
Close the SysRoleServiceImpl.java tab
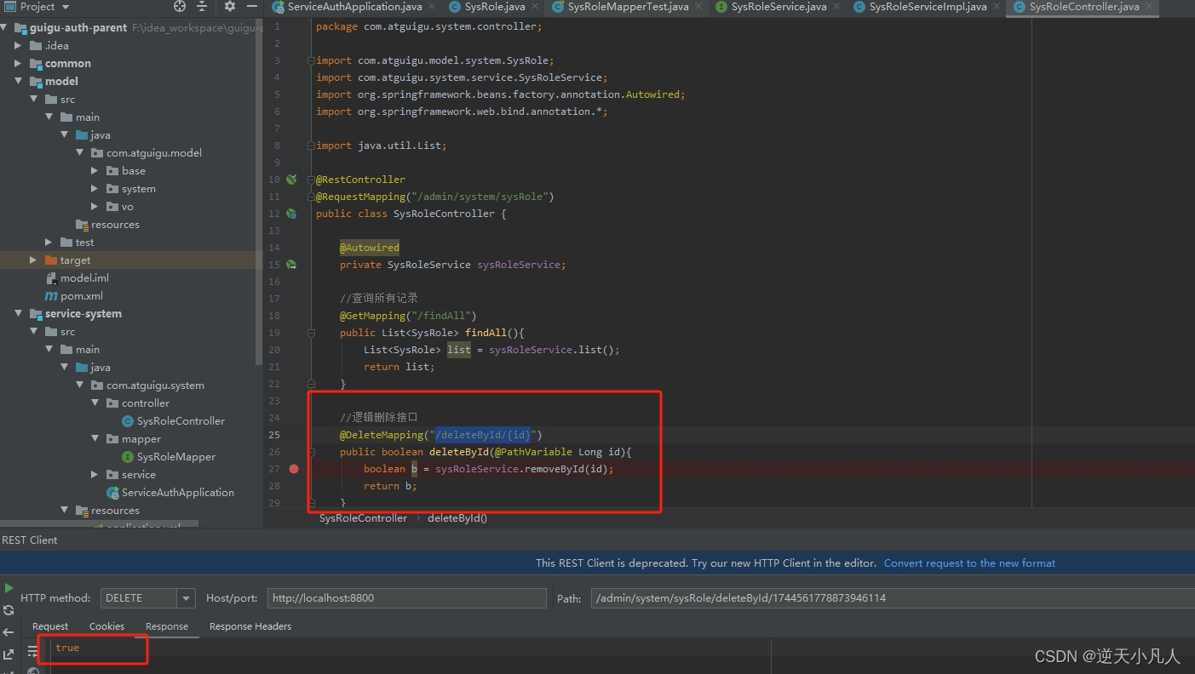pos(996,7)
